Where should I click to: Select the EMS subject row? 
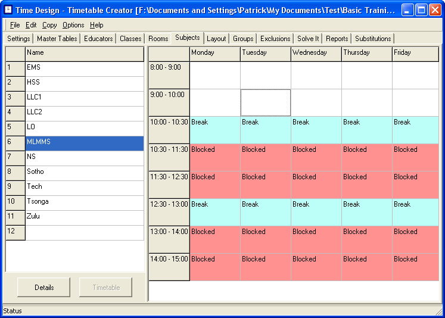pos(84,68)
